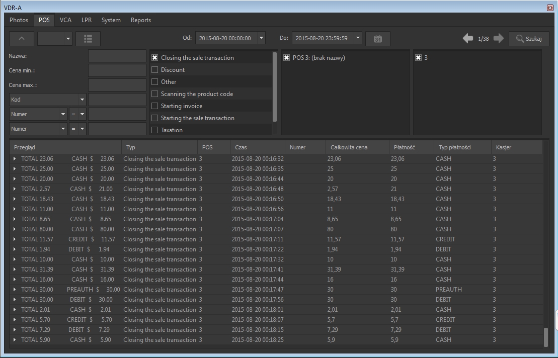Viewport: 558px width, 358px height.
Task: Click the list view icon button
Action: (x=88, y=39)
